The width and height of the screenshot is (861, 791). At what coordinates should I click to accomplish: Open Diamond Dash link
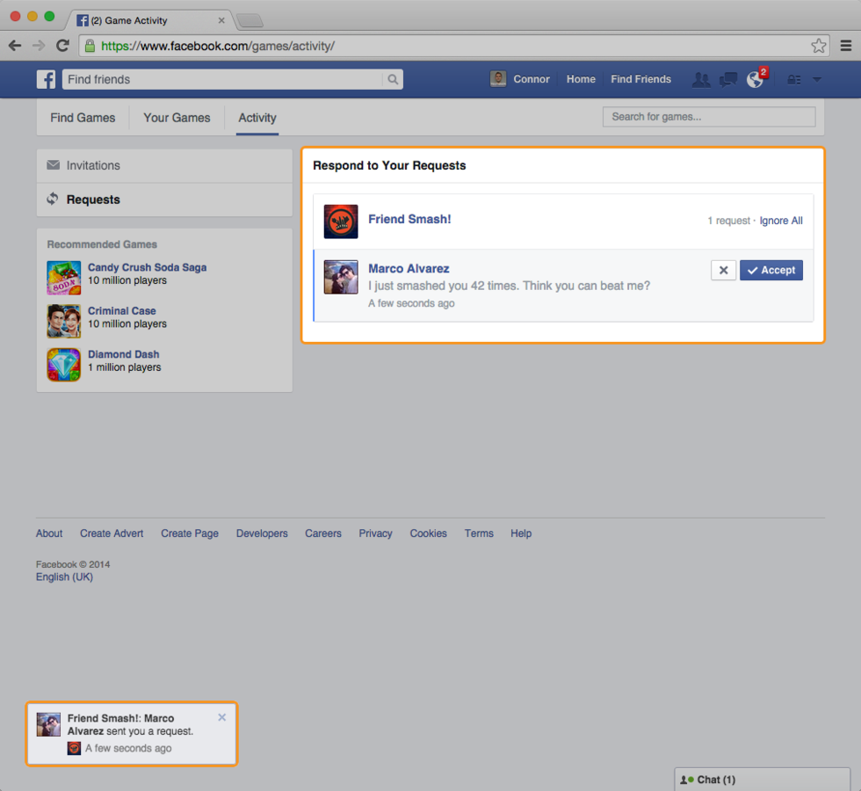pos(124,354)
